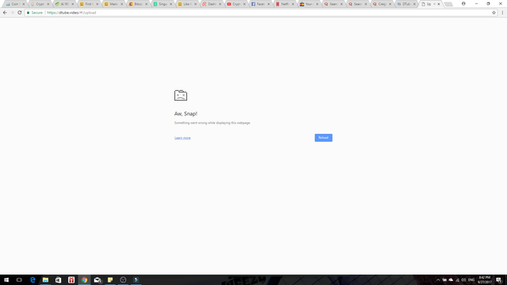This screenshot has height=285, width=507.
Task: Open the Action Center notifications icon
Action: point(499,279)
